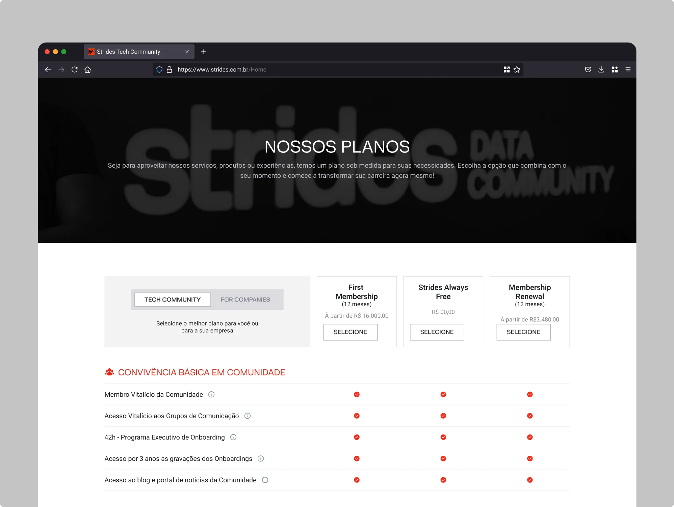Open the browser hamburger menu
Screen dimensions: 674x507
pyautogui.click(x=628, y=69)
